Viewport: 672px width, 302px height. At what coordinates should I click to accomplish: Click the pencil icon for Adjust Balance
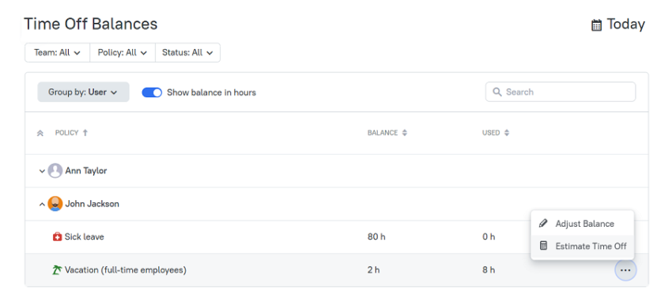(543, 224)
